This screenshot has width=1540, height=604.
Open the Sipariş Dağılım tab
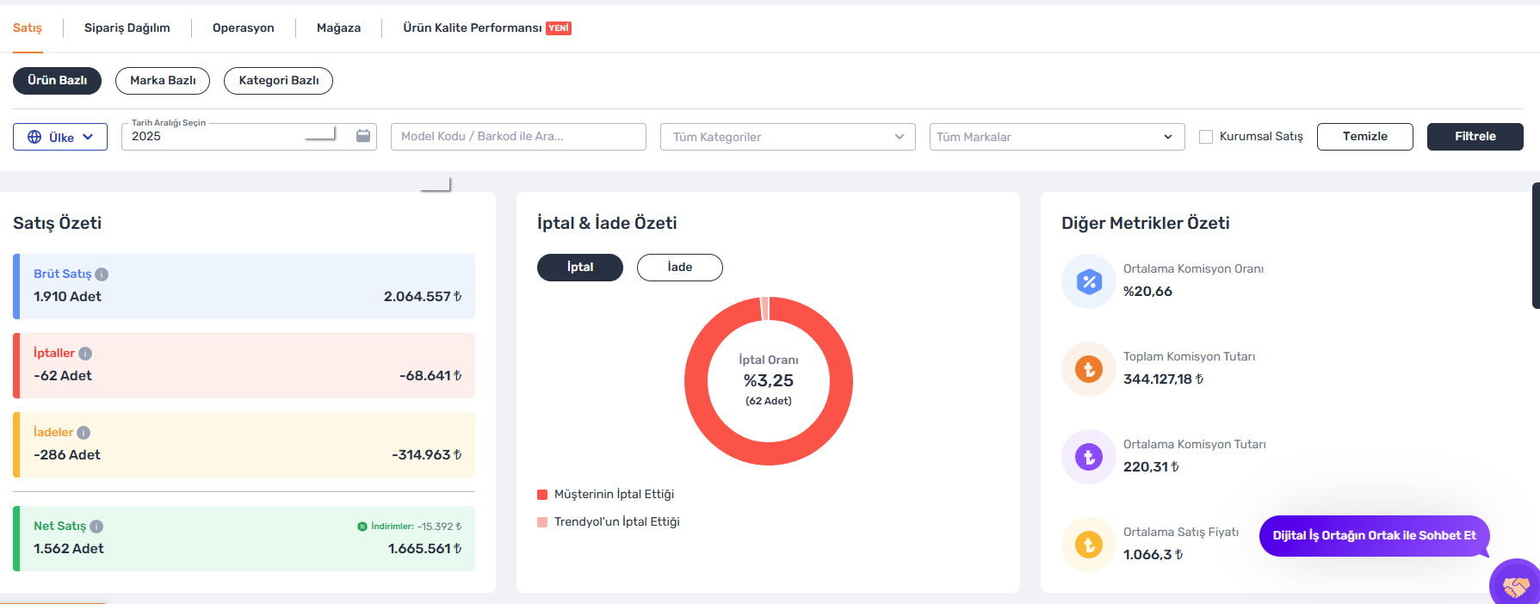pos(127,28)
